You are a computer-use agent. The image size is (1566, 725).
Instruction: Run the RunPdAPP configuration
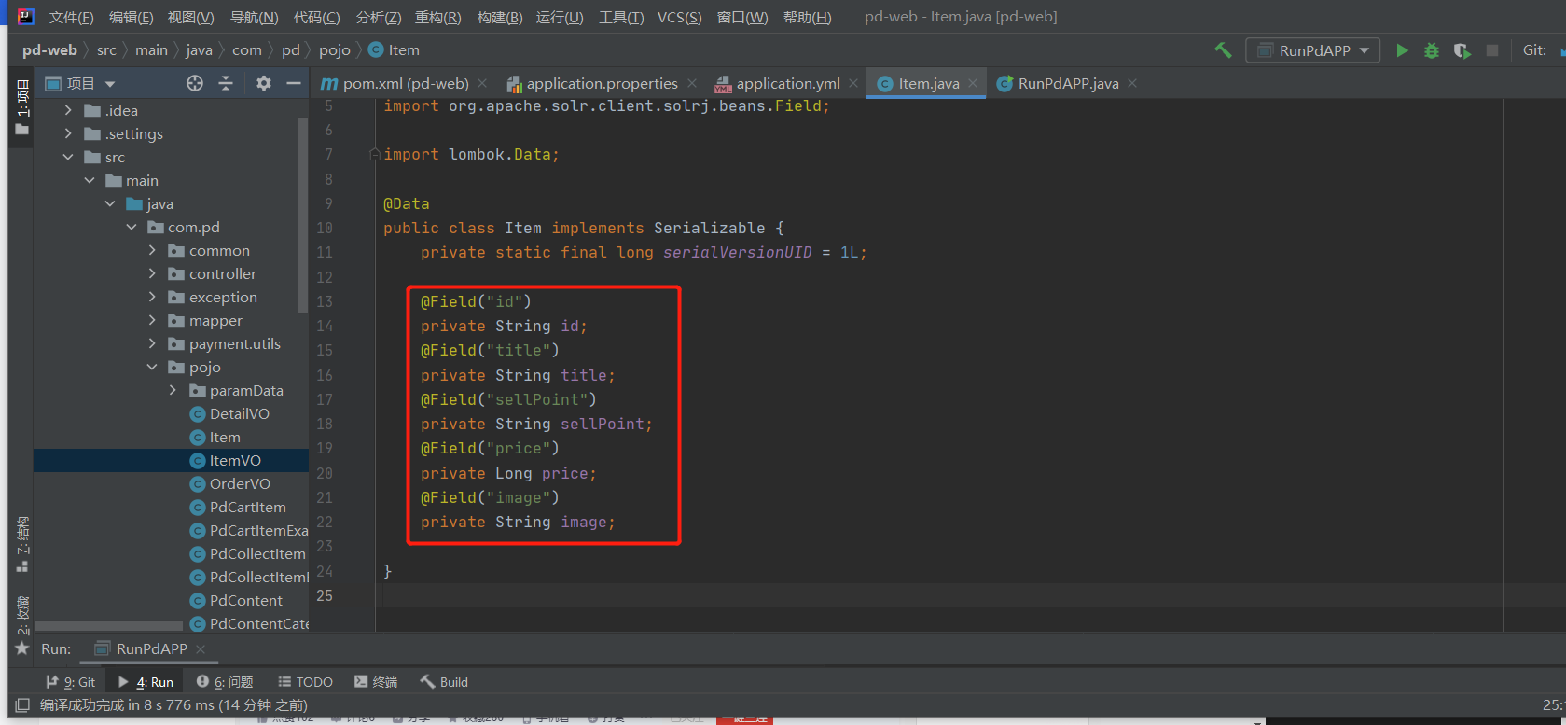(x=1401, y=50)
